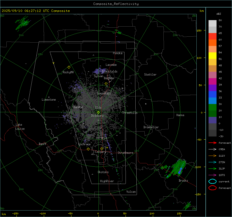
Task: Click the cyan current ellipse icon
Action: (x=212, y=181)
